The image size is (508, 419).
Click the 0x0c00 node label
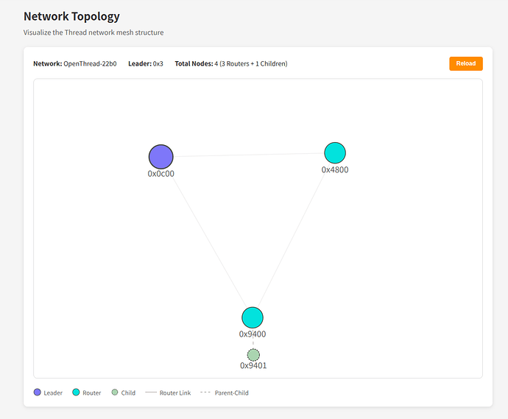(161, 174)
